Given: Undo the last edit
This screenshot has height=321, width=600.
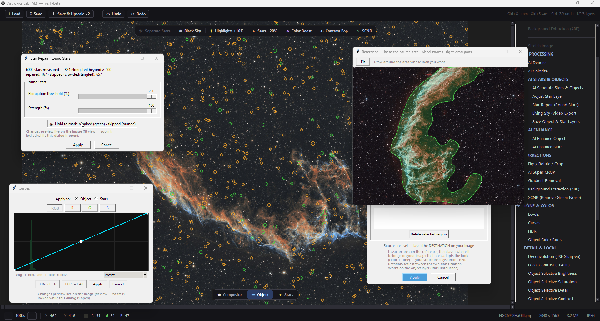Looking at the screenshot, I should [x=114, y=14].
